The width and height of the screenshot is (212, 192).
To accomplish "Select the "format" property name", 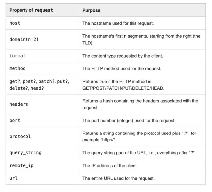I will 17,56.
